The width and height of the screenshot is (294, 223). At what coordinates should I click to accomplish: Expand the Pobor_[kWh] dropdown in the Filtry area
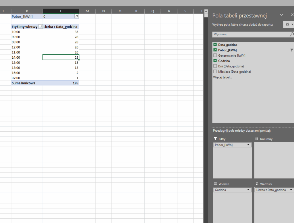click(248, 145)
